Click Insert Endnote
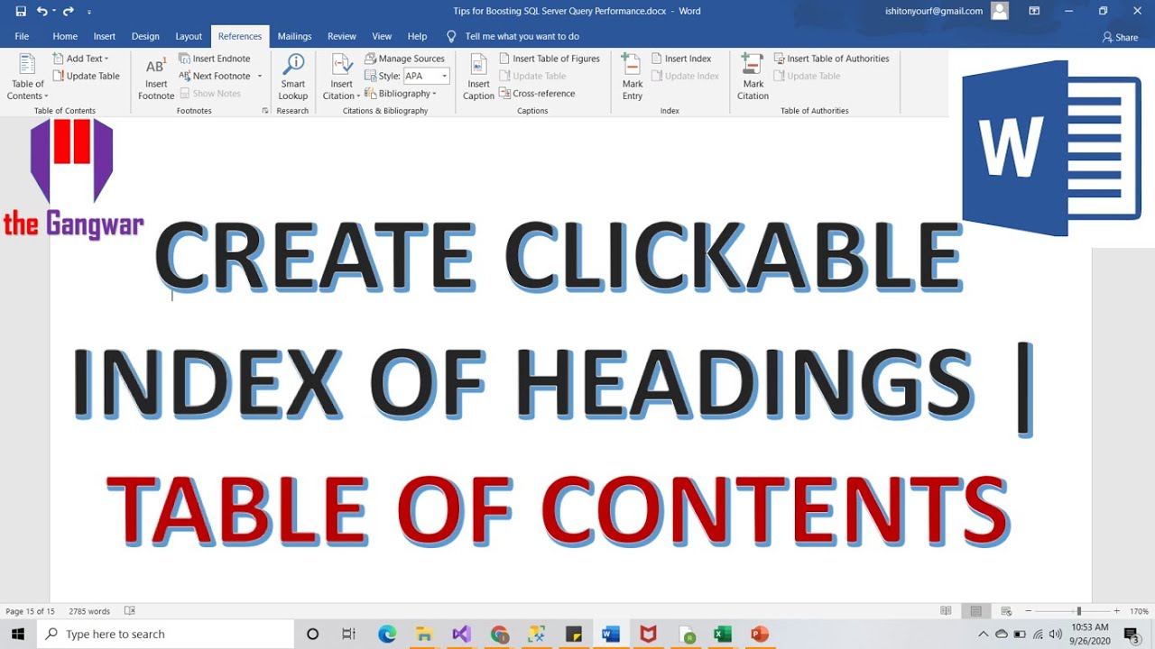Image resolution: width=1155 pixels, height=649 pixels. point(215,59)
